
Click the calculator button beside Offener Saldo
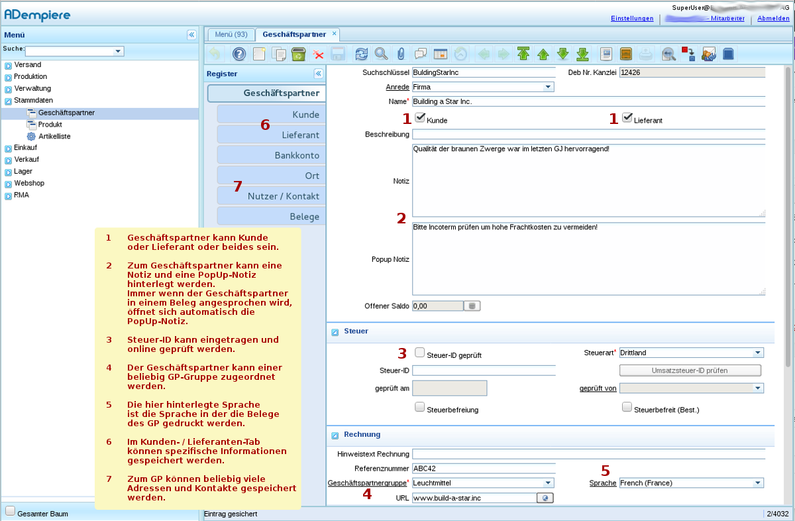tap(472, 306)
